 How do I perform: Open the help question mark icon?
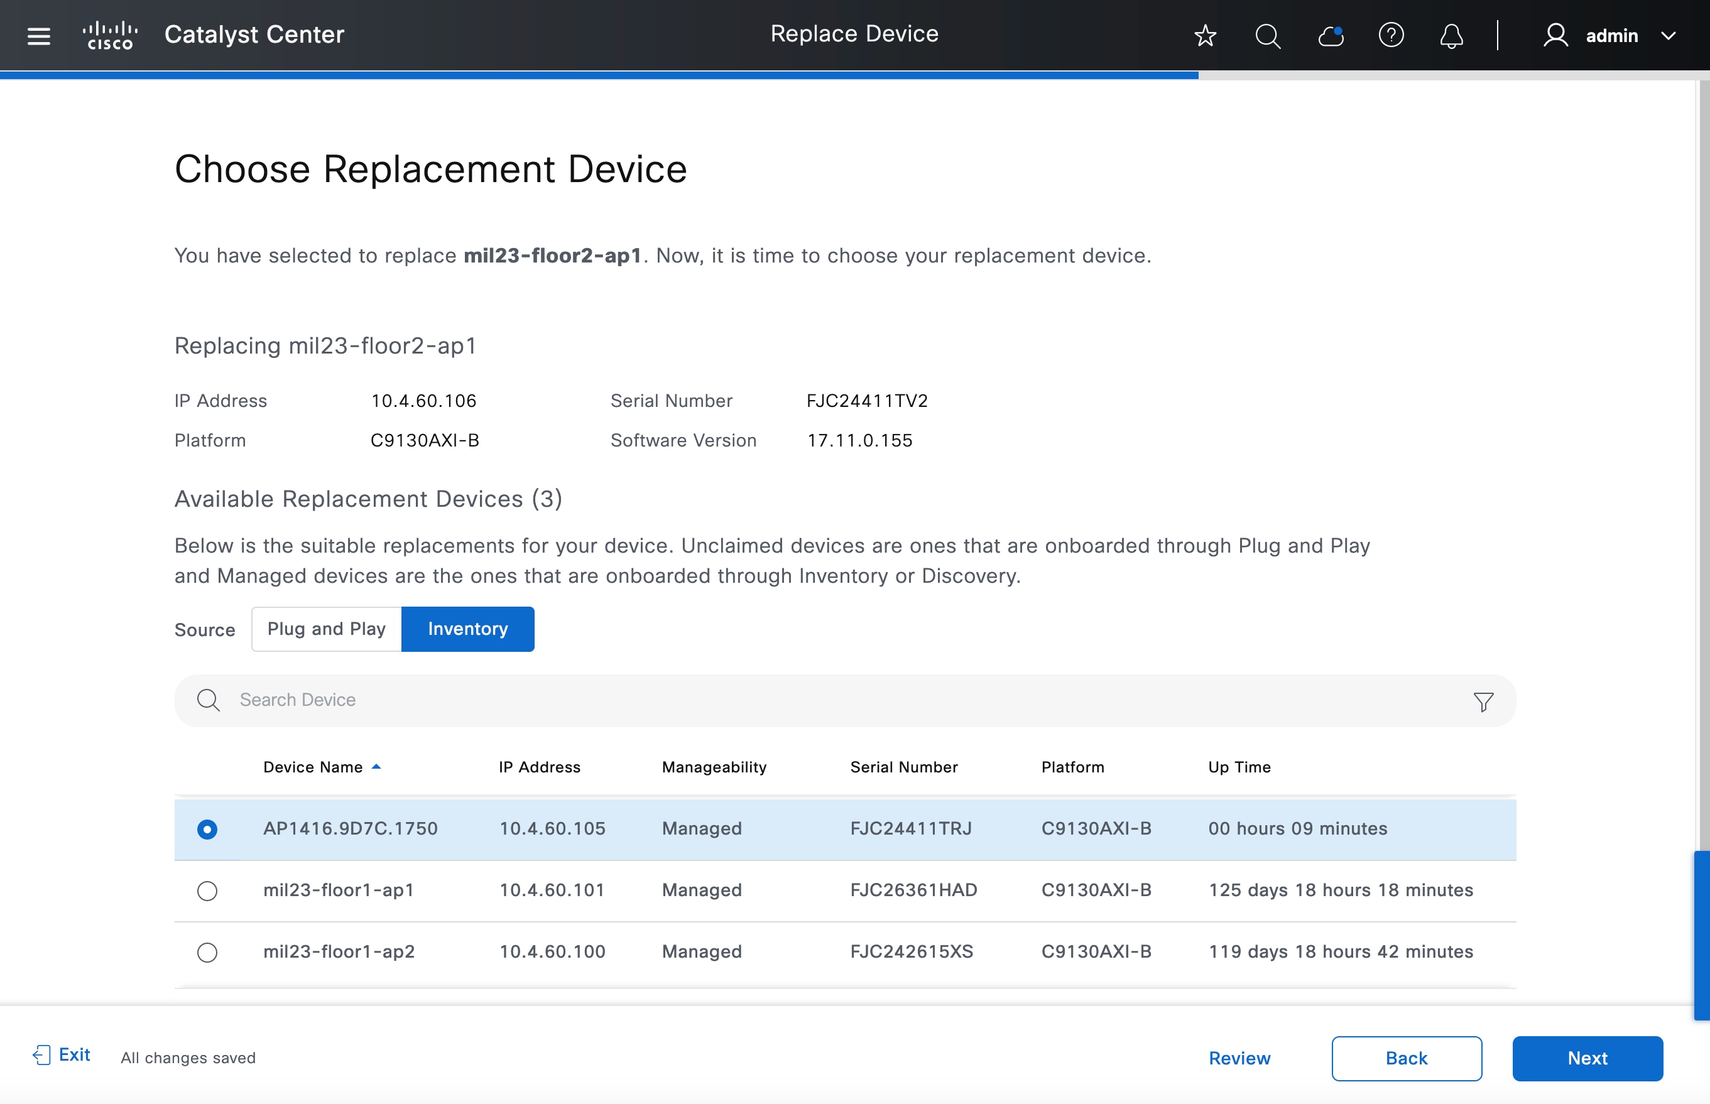[1391, 35]
